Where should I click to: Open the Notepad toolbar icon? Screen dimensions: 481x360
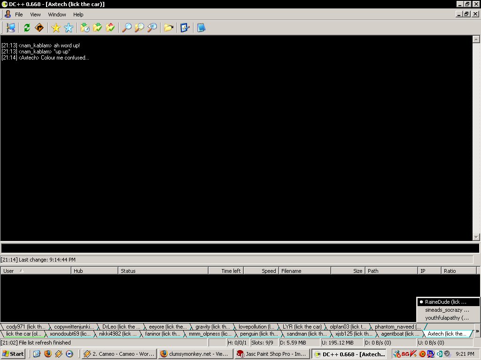pyautogui.click(x=201, y=28)
